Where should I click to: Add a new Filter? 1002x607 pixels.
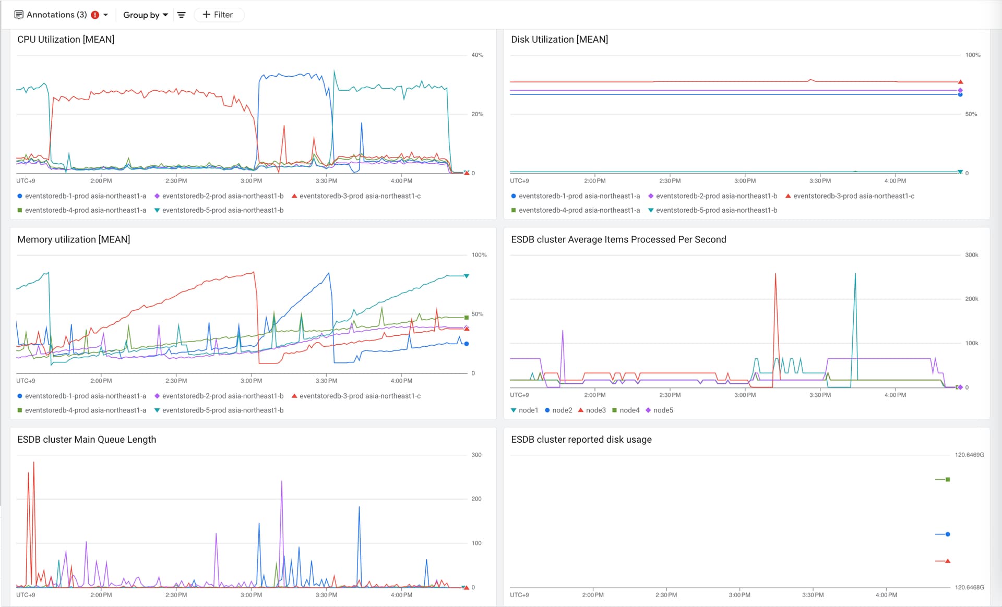pos(219,15)
